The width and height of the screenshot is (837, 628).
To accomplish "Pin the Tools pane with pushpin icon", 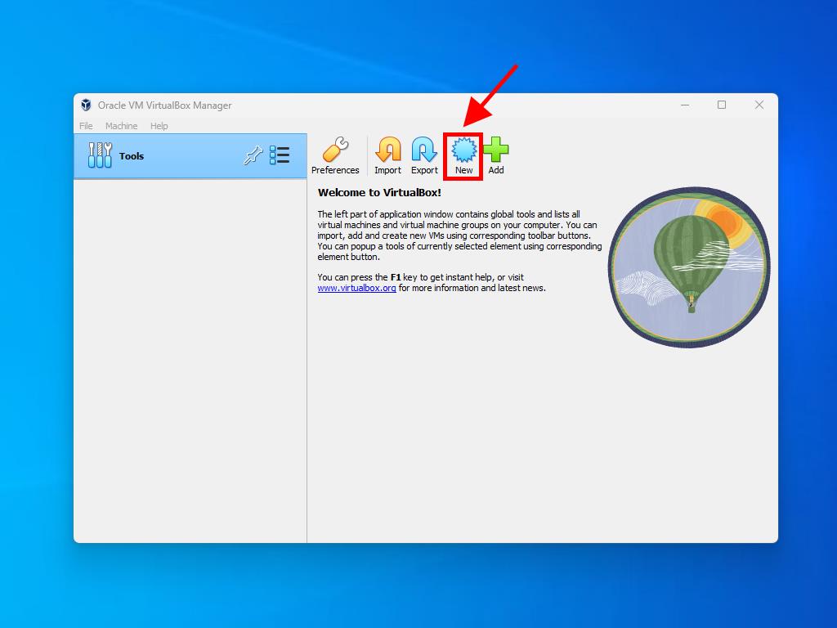I will click(x=253, y=155).
